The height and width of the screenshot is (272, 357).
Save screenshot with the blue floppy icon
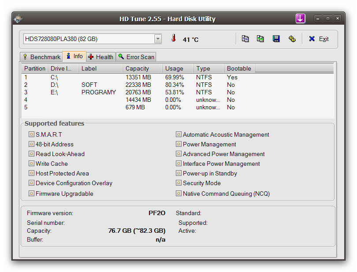tap(276, 39)
